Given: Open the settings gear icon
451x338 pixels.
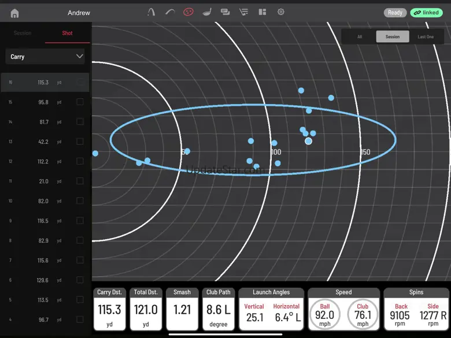Looking at the screenshot, I should [281, 12].
